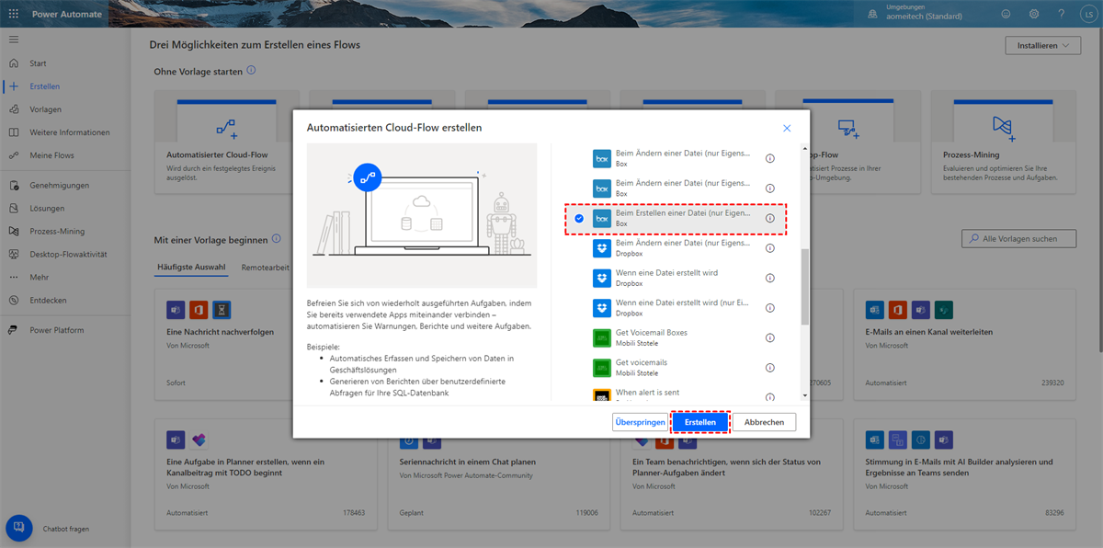1103x548 pixels.
Task: Switch to the Remotearbeit tab
Action: pos(266,267)
